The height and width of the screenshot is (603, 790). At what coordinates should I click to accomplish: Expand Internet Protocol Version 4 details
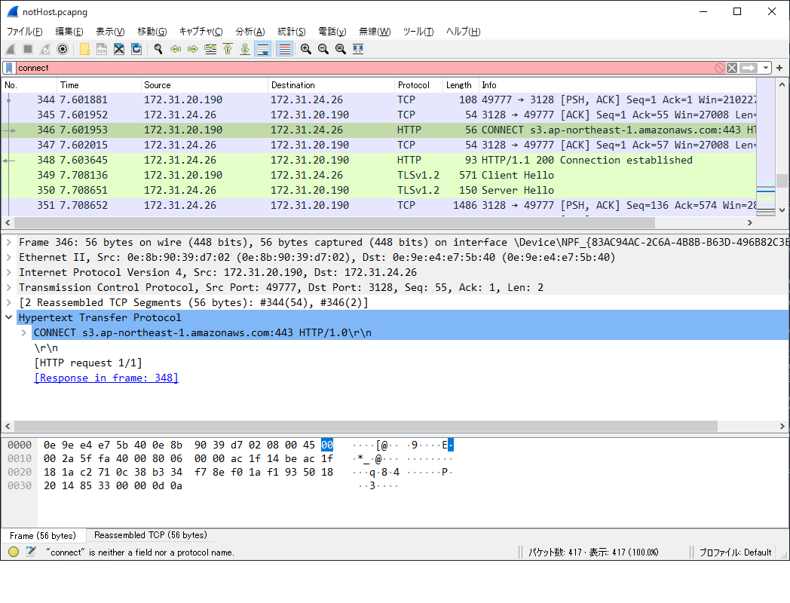(x=8, y=273)
